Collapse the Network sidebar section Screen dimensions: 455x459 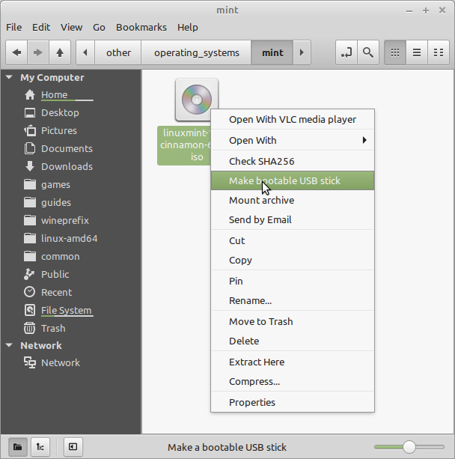pyautogui.click(x=9, y=345)
